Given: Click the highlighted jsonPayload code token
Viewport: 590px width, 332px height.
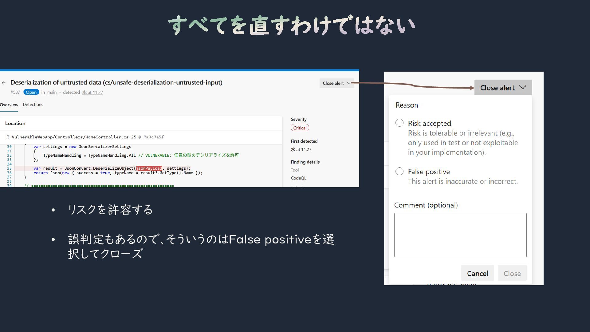Looking at the screenshot, I should click(149, 168).
